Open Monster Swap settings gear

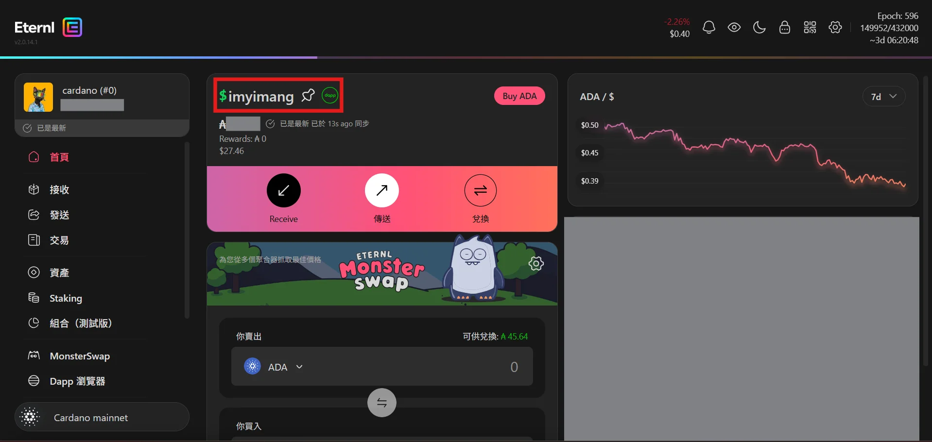click(536, 264)
